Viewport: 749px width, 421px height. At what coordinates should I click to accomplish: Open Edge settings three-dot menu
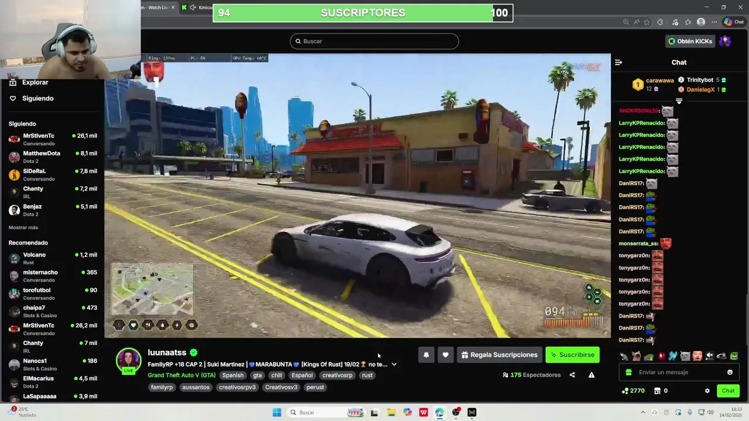[714, 22]
